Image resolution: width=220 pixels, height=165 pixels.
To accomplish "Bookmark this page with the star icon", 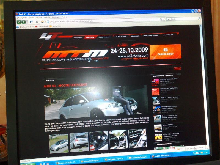I will point(161,19).
